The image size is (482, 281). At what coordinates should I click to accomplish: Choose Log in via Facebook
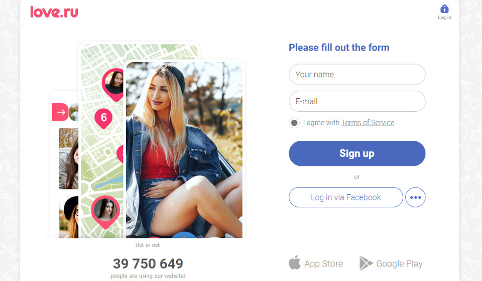pyautogui.click(x=346, y=197)
